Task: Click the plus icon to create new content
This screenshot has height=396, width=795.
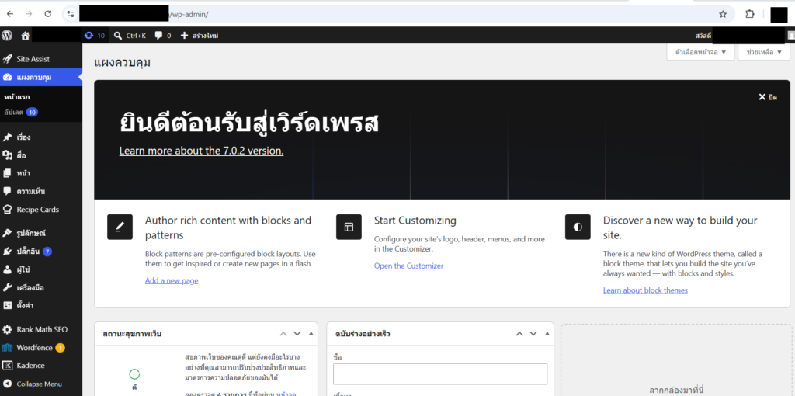Action: tap(185, 36)
